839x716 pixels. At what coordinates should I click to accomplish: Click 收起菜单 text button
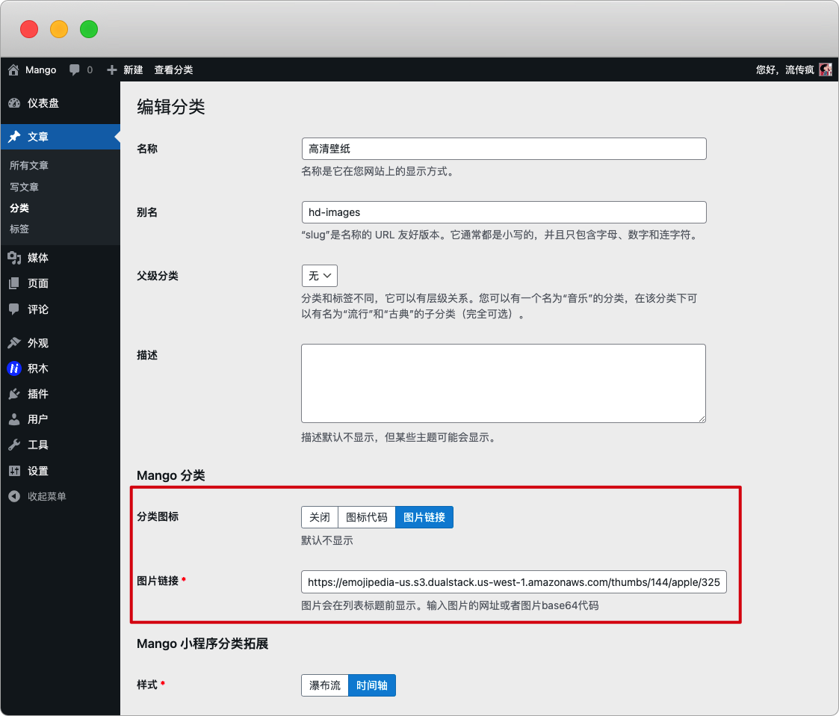[x=47, y=496]
